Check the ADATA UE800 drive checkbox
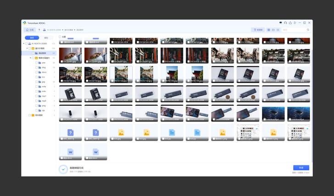Image resolution: width=334 pixels, height=196 pixels. pos(27,44)
